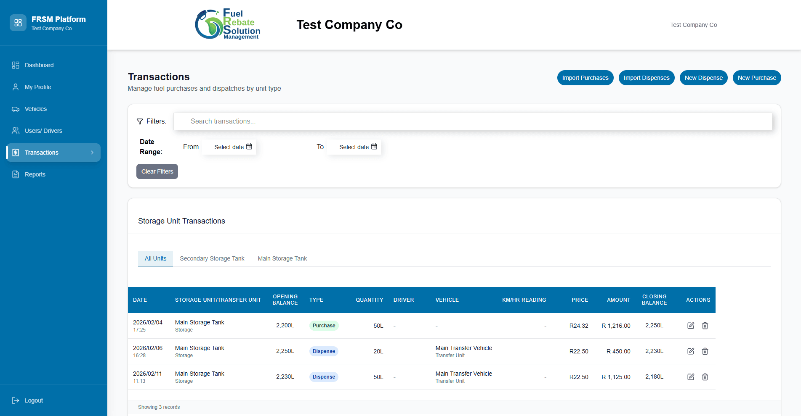Focus the Search transactions field
The width and height of the screenshot is (801, 416).
click(x=473, y=121)
